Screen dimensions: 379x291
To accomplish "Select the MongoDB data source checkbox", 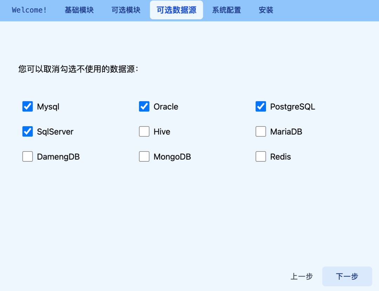I will pos(144,156).
